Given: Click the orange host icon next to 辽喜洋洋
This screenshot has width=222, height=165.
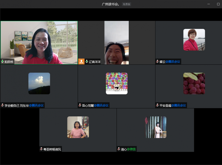Looking at the screenshot, I should tap(81, 61).
